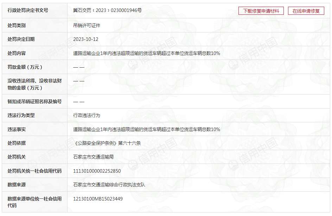Click the 数据来源单位统一社会信用代码 label
Image resolution: width=332 pixels, height=216 pixels.
coord(34,202)
